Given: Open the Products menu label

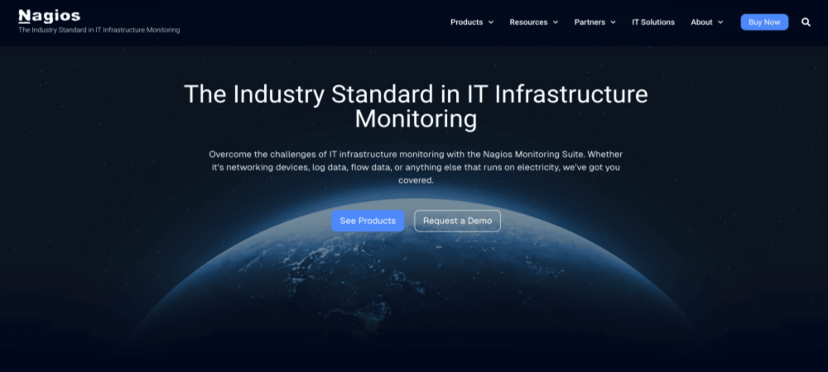Looking at the screenshot, I should pos(466,22).
